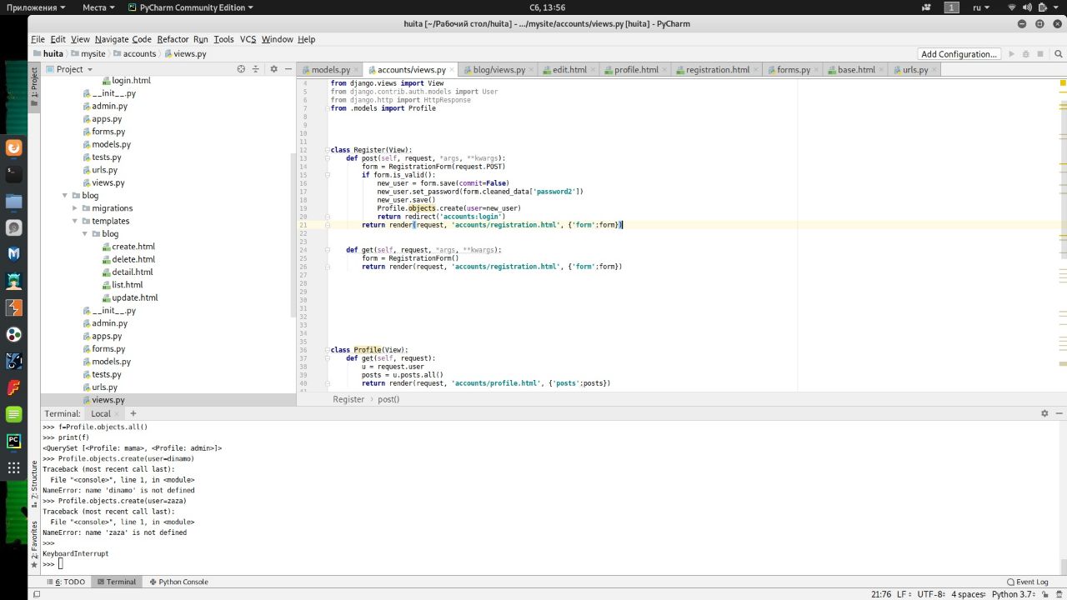
Task: Open the PyCharm icon in the dock
Action: coord(13,441)
